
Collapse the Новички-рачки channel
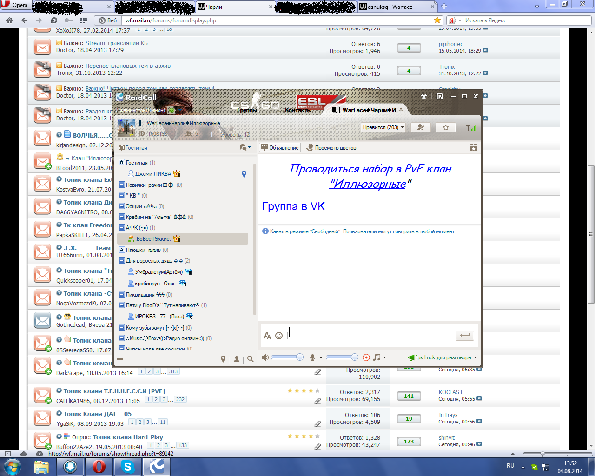pyautogui.click(x=122, y=185)
